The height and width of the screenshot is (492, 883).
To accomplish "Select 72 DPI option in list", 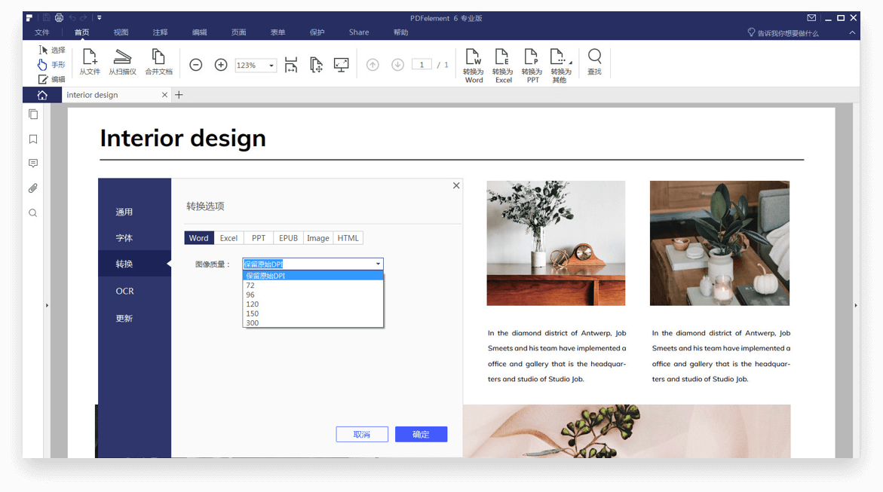I will [x=250, y=286].
